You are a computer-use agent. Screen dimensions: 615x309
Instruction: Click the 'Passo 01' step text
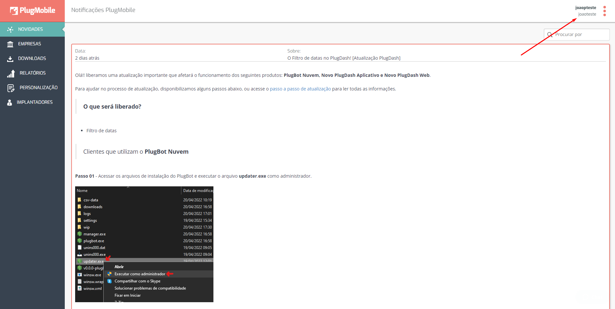tap(193, 176)
